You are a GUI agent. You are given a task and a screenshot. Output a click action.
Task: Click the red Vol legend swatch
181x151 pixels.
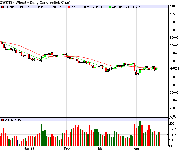click(3, 120)
